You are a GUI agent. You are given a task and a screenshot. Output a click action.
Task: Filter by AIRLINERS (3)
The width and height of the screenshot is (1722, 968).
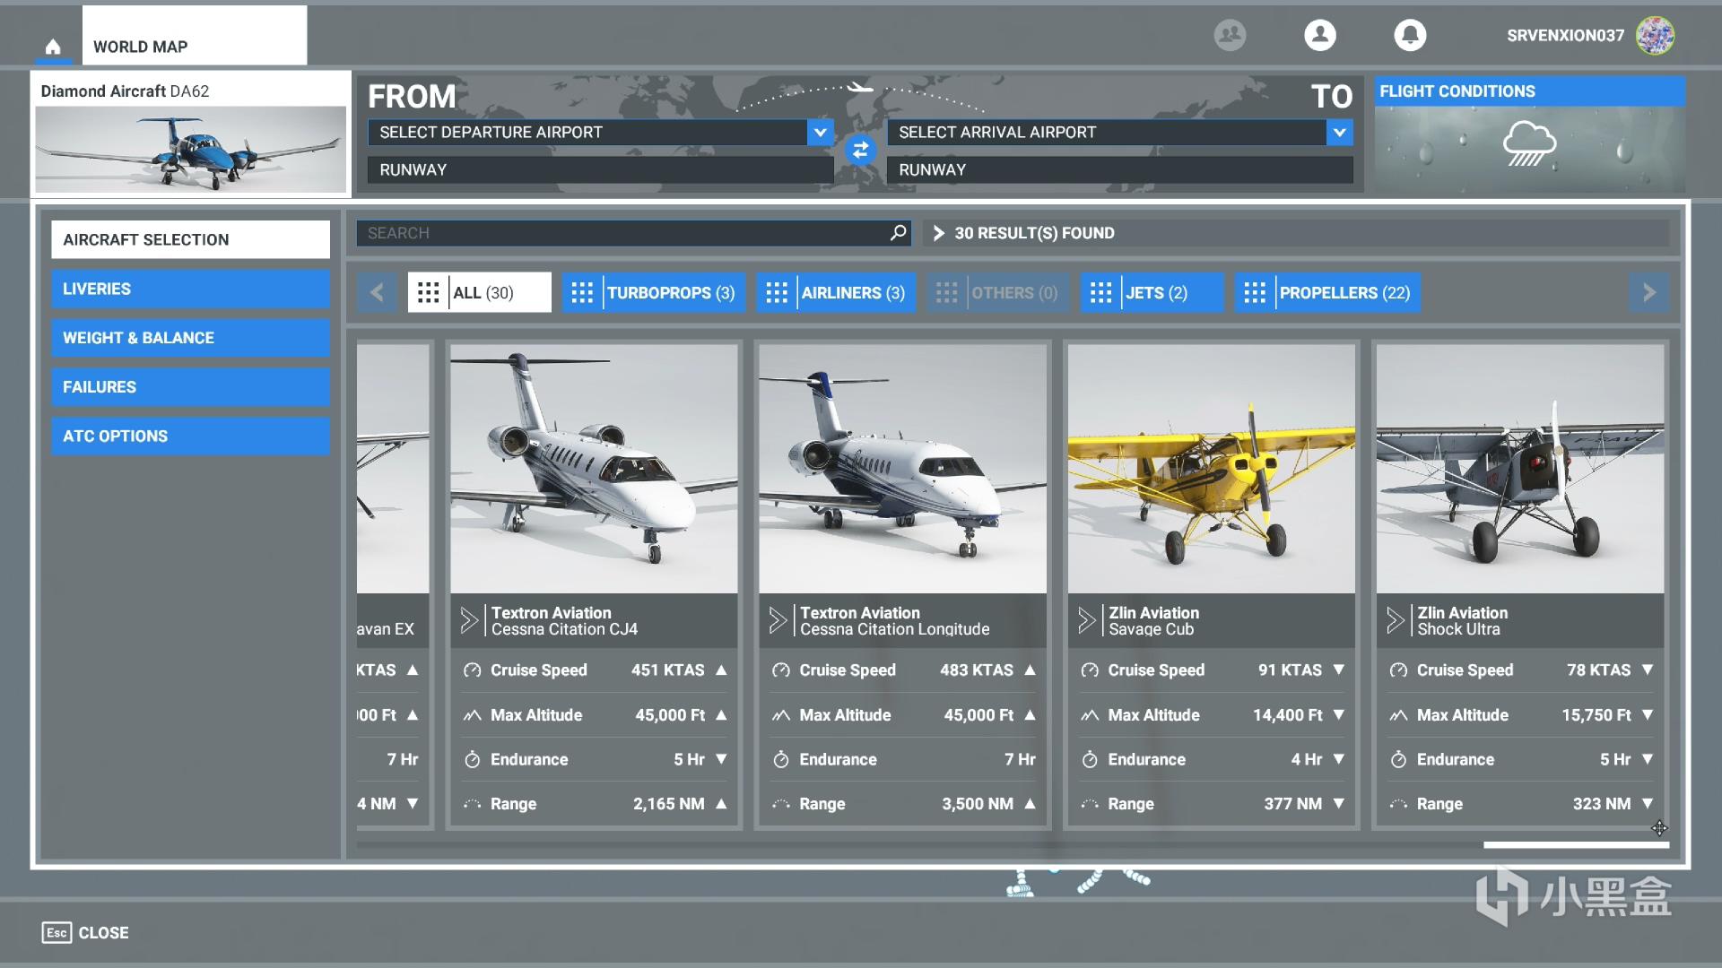tap(836, 292)
